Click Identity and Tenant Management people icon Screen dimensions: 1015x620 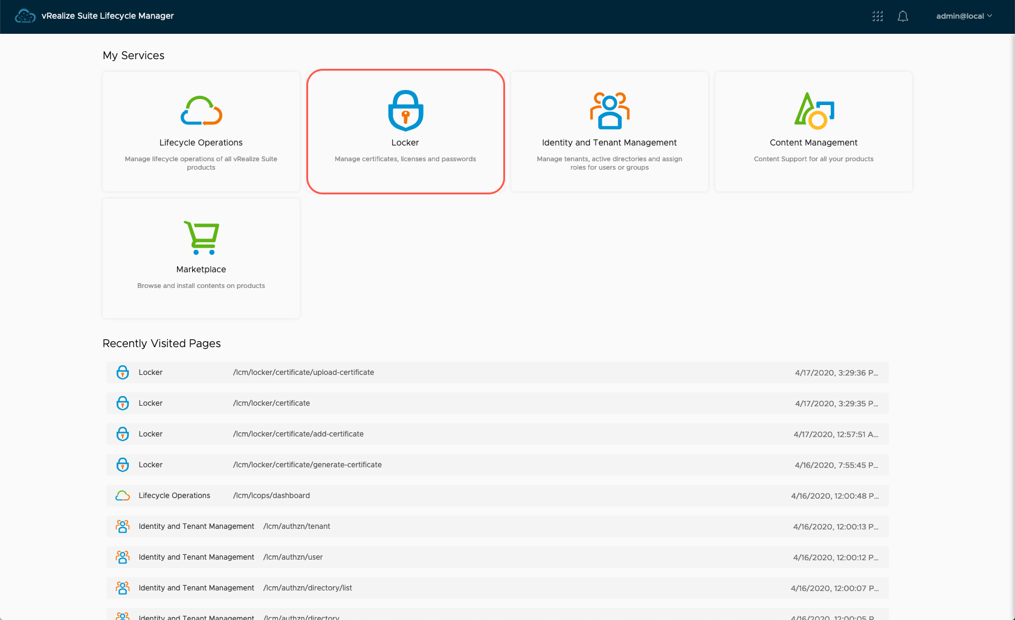[609, 111]
